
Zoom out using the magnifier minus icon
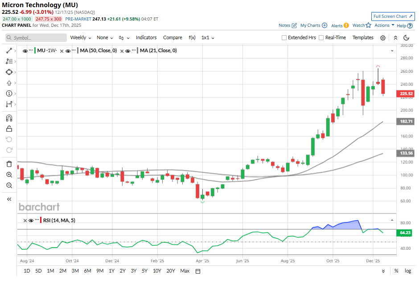click(x=9, y=185)
